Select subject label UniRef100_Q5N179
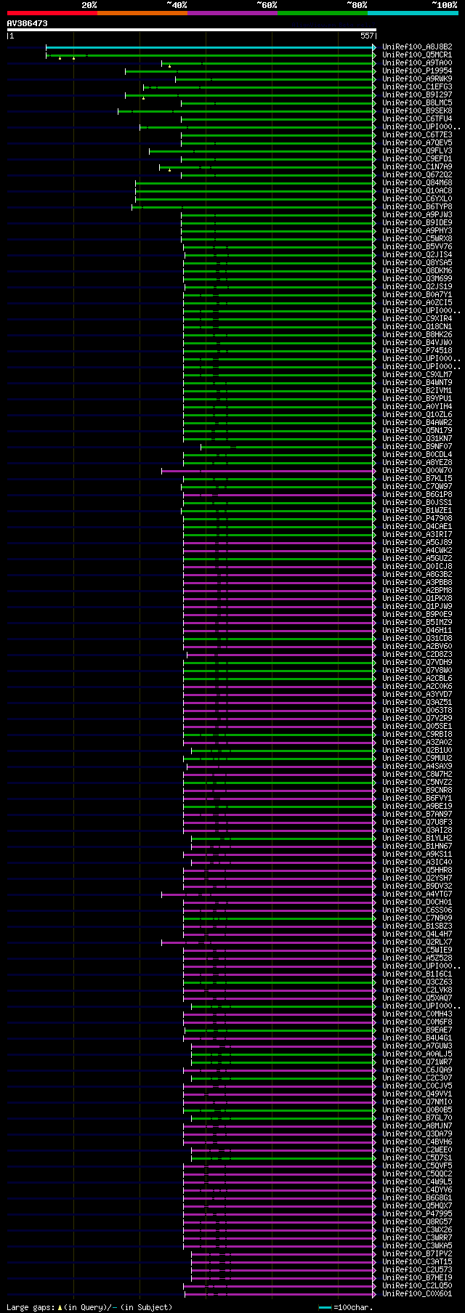Screen dimensions: 465x1313 (x=417, y=431)
